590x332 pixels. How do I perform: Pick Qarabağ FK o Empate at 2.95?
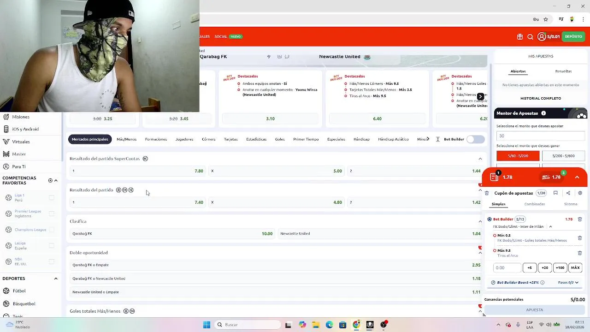[x=276, y=265]
